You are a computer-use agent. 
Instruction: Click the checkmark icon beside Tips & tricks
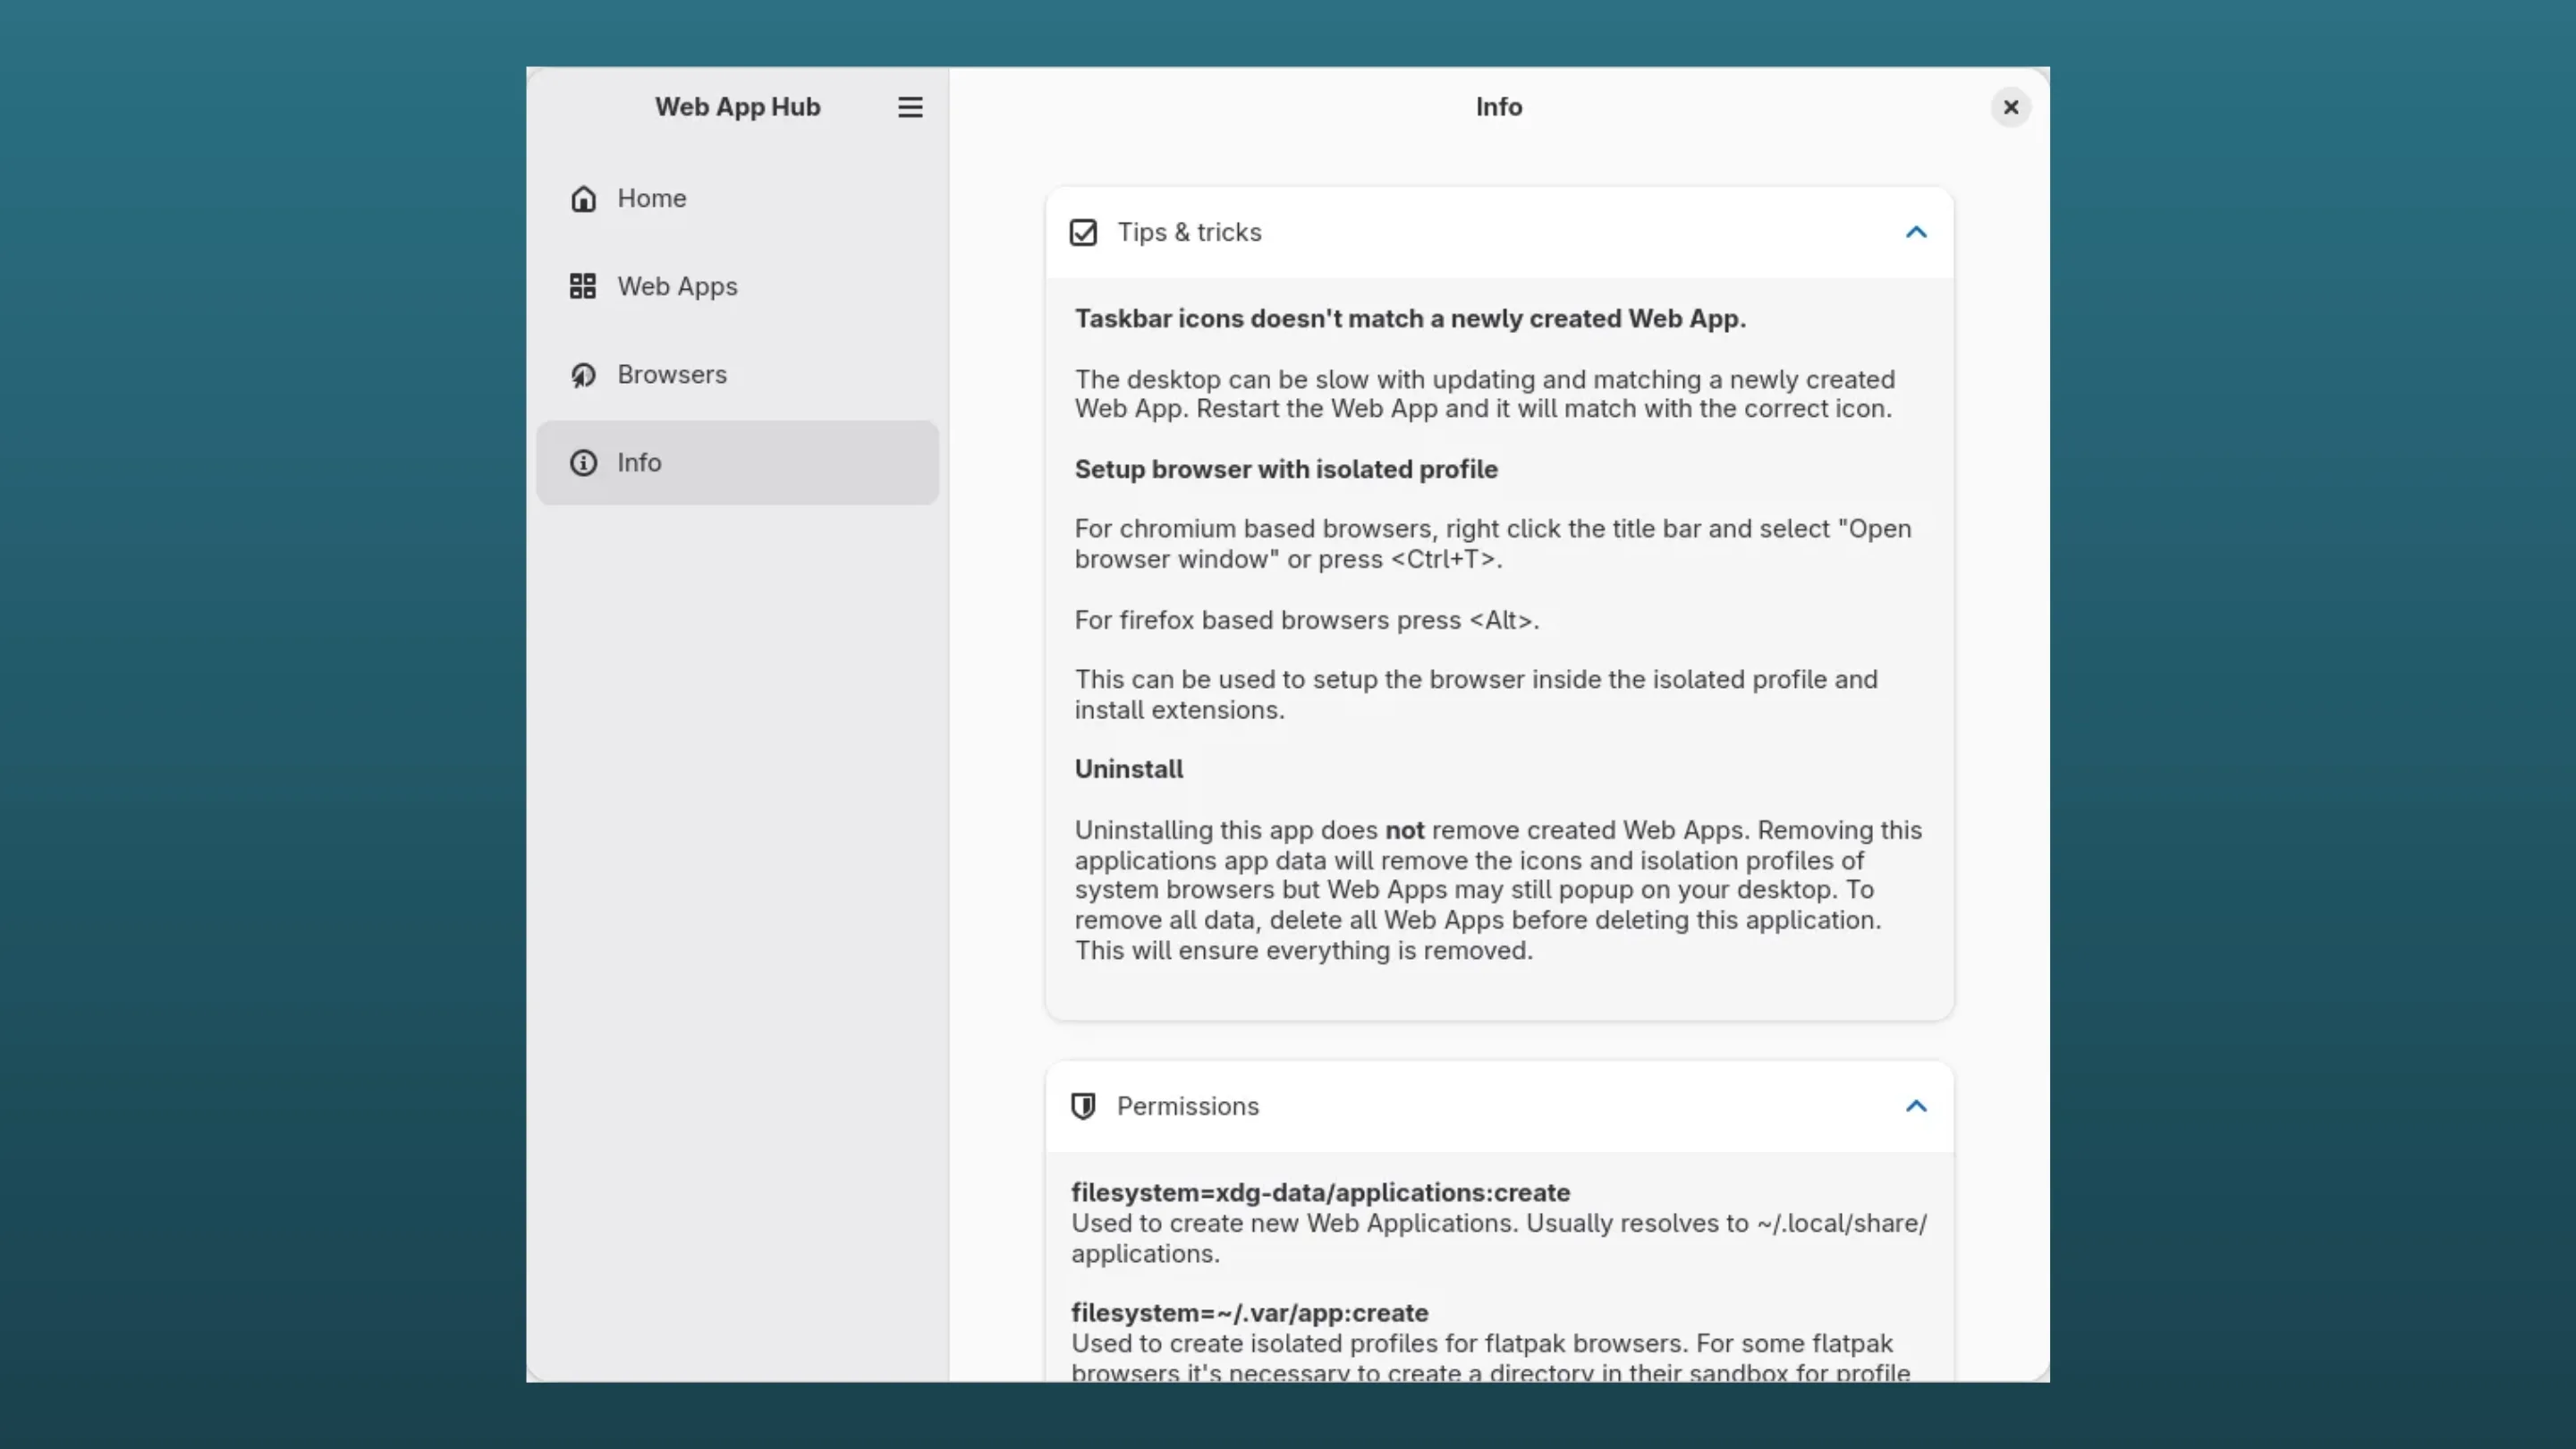pyautogui.click(x=1084, y=232)
